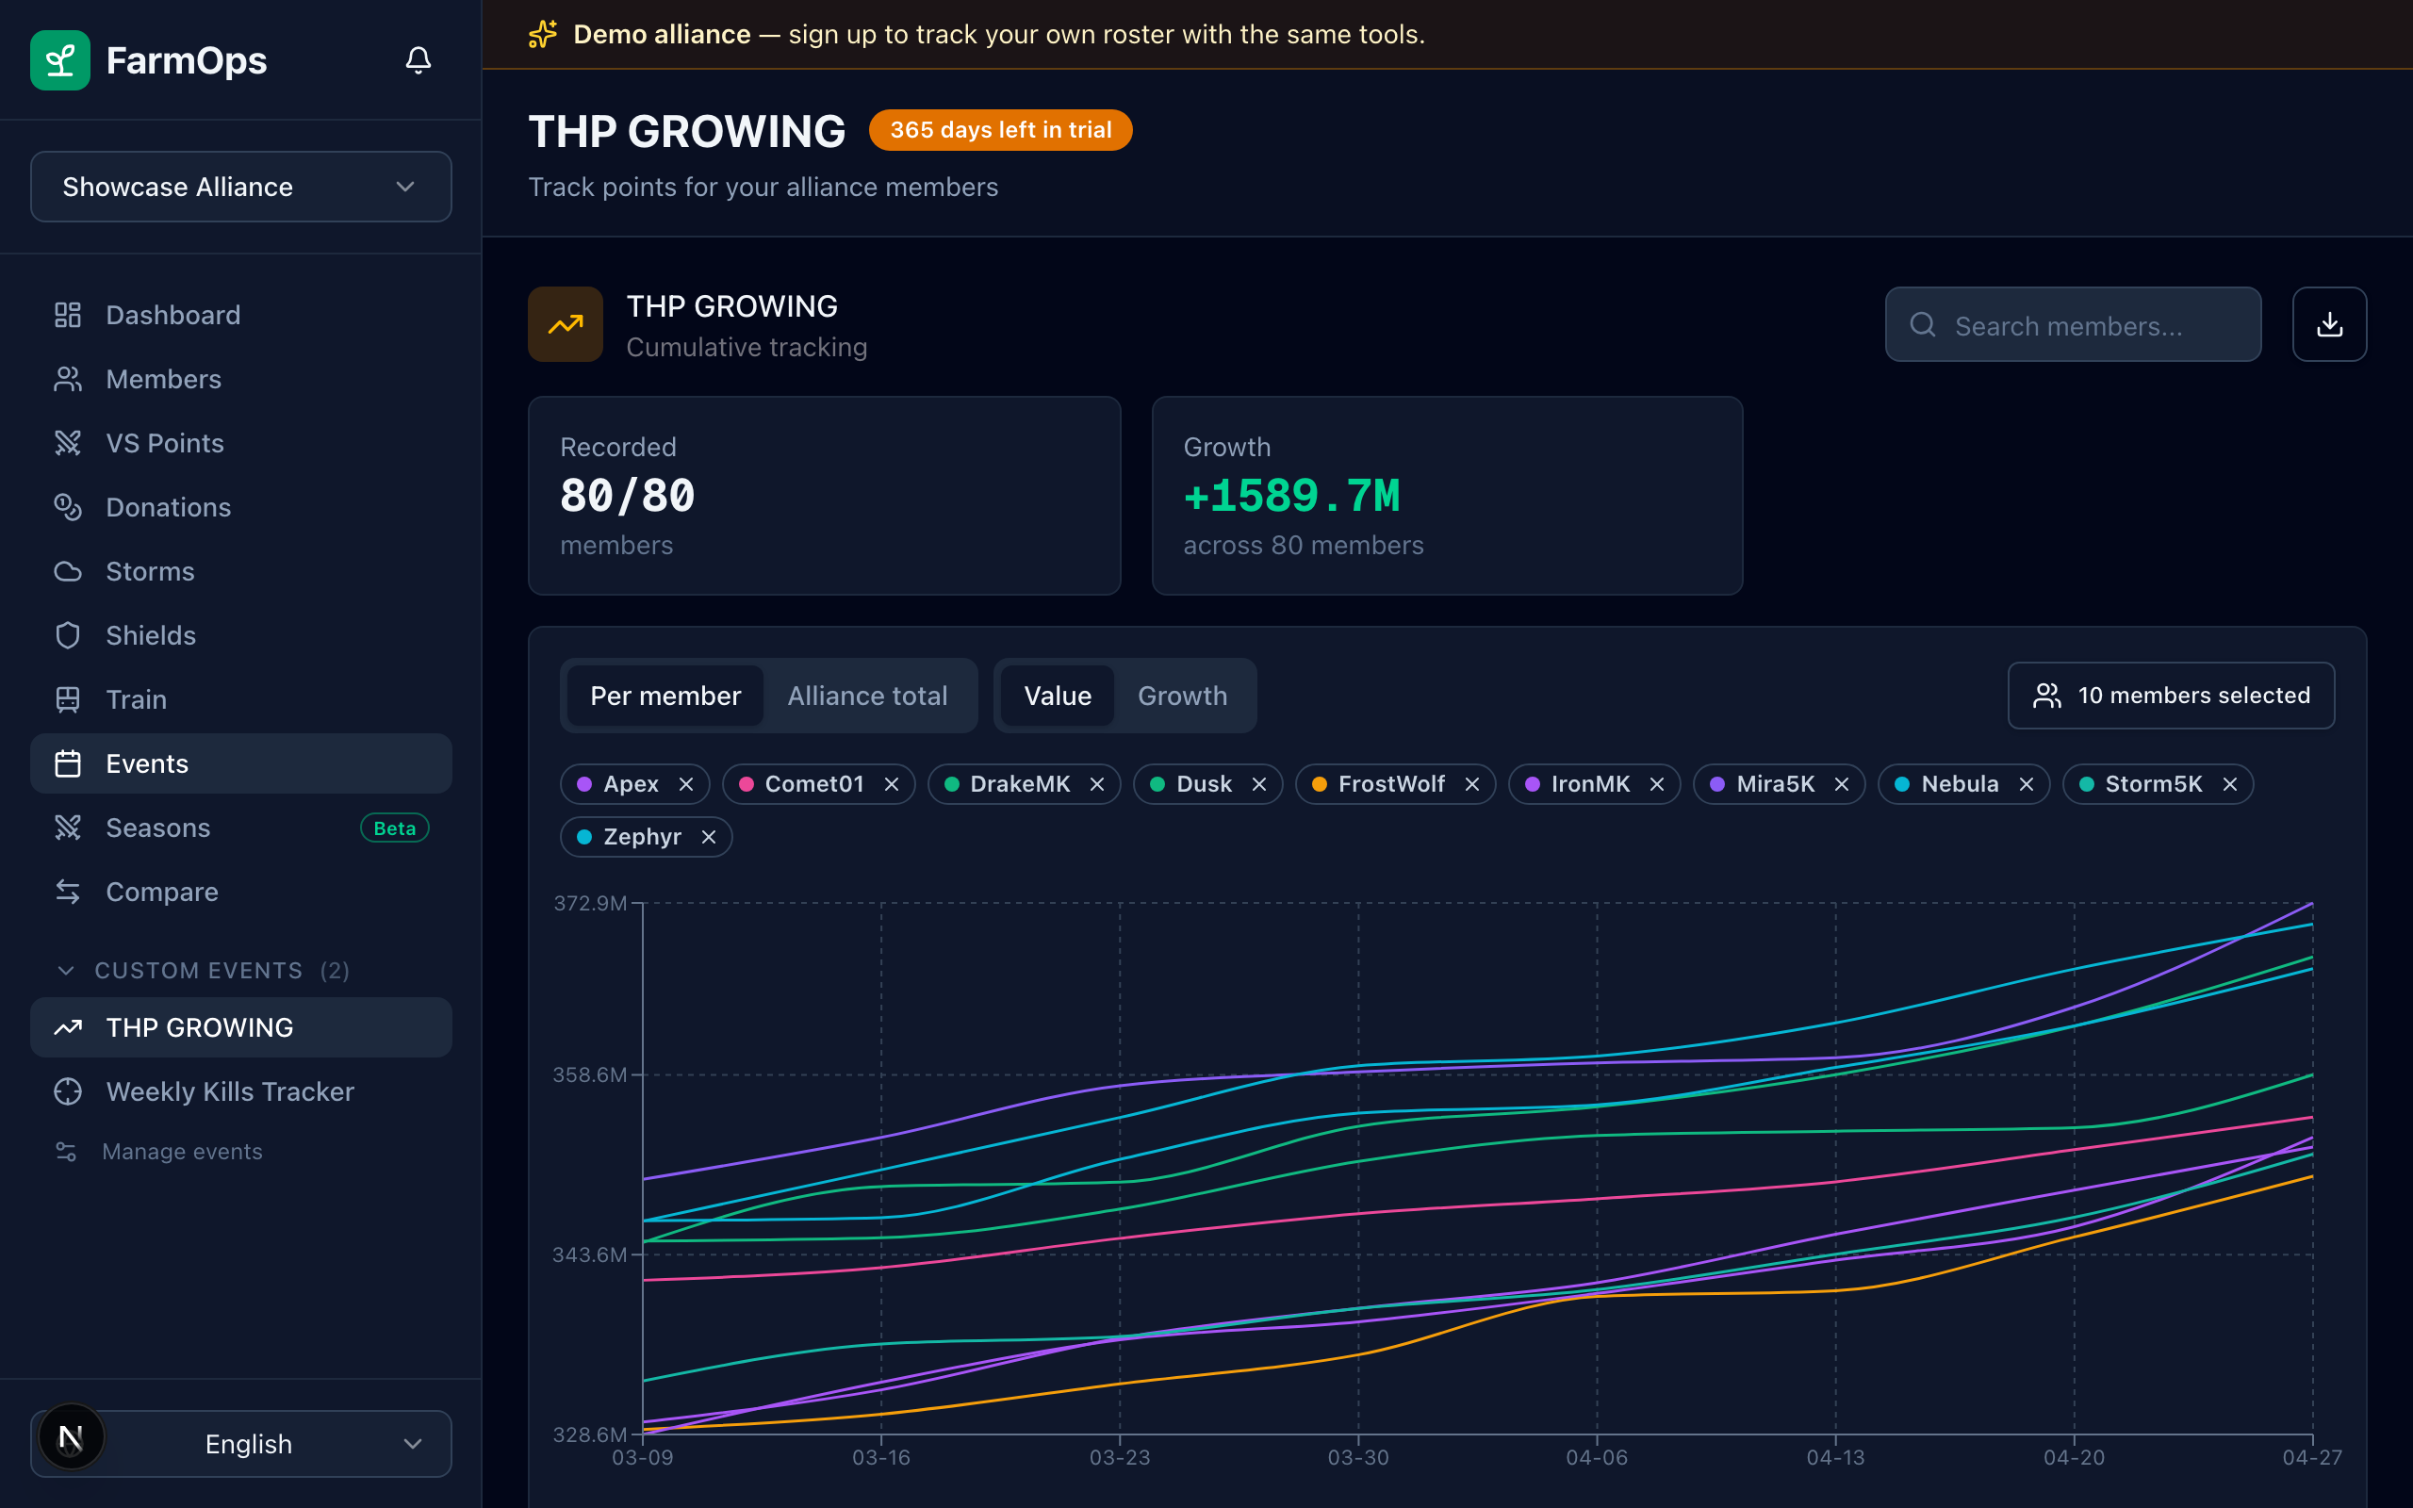This screenshot has width=2413, height=1508.
Task: Click the sparkle icon in demo banner
Action: tap(542, 34)
